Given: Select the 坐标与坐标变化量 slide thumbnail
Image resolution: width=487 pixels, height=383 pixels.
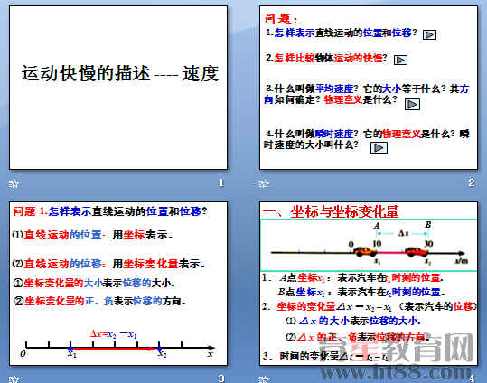Looking at the screenshot, I should point(369,284).
